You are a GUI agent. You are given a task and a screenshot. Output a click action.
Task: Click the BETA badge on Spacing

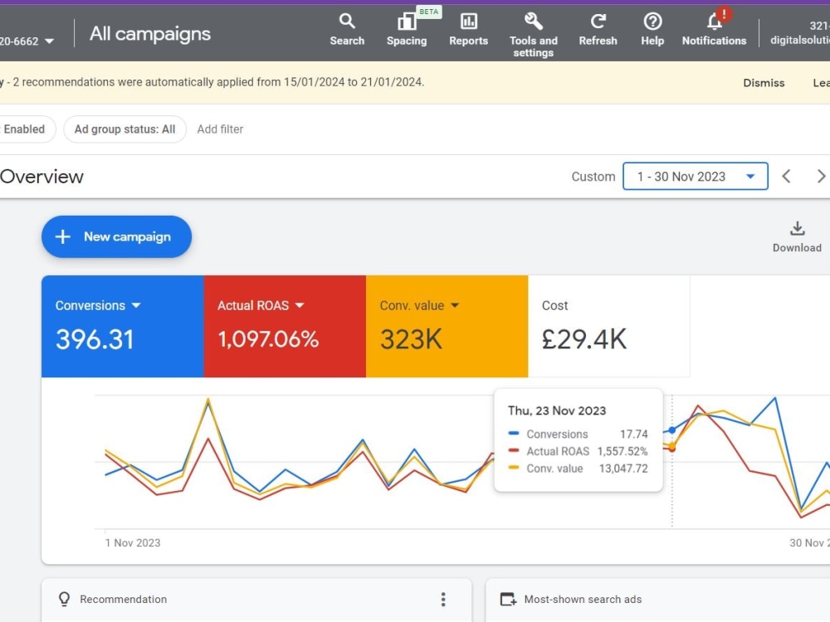coord(429,12)
